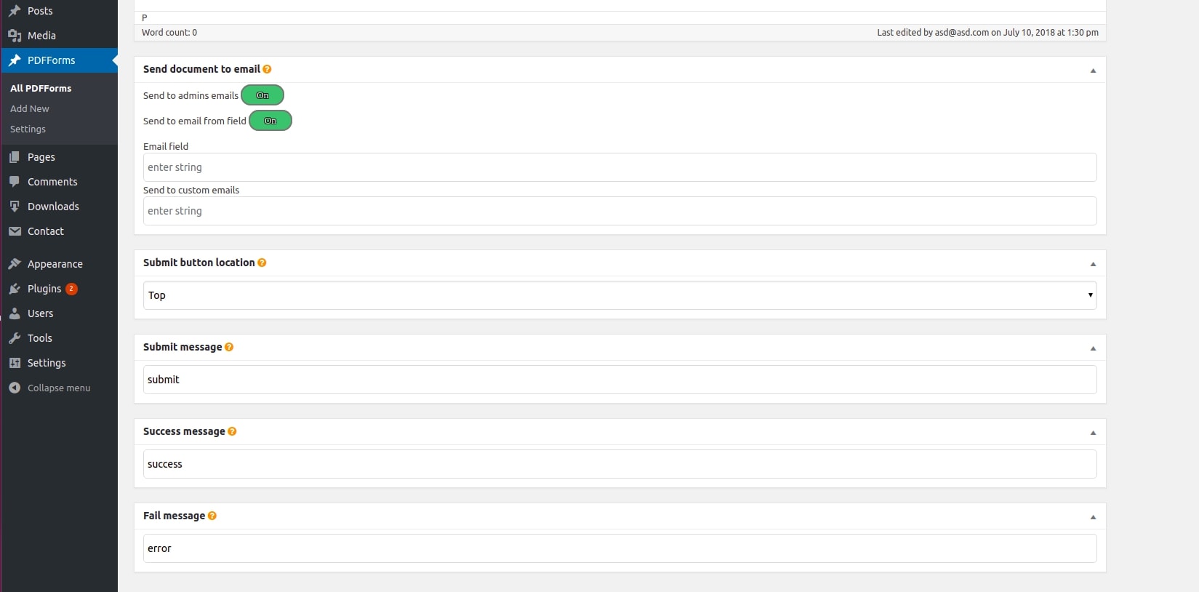Click the Plugins plug icon in sidebar
The height and width of the screenshot is (592, 1199).
[x=15, y=289]
